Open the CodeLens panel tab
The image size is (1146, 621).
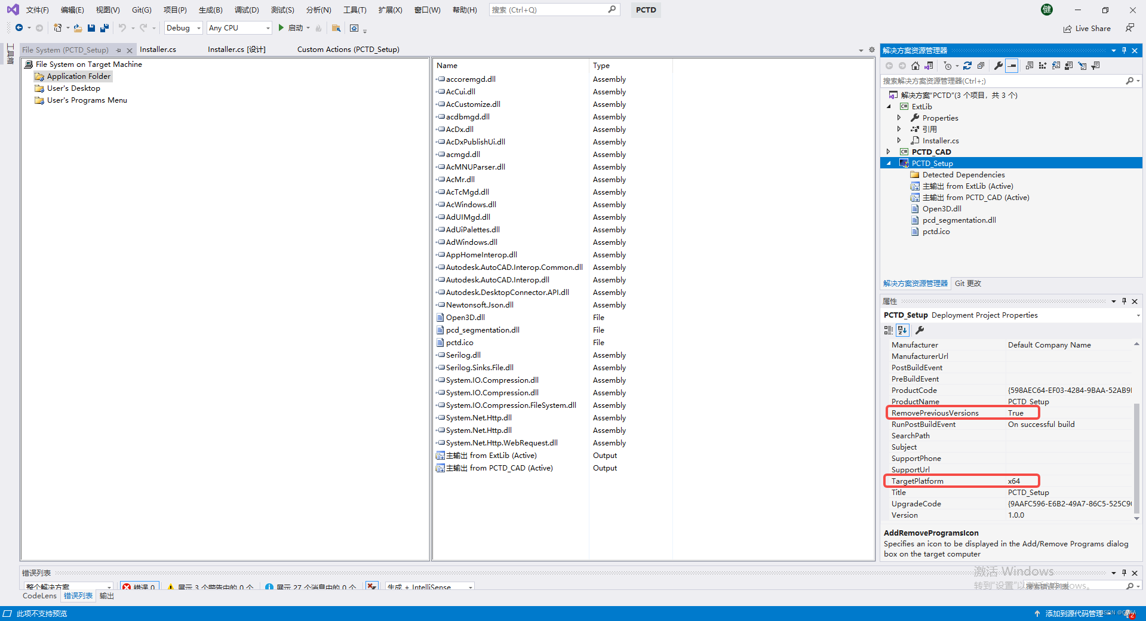click(x=39, y=596)
